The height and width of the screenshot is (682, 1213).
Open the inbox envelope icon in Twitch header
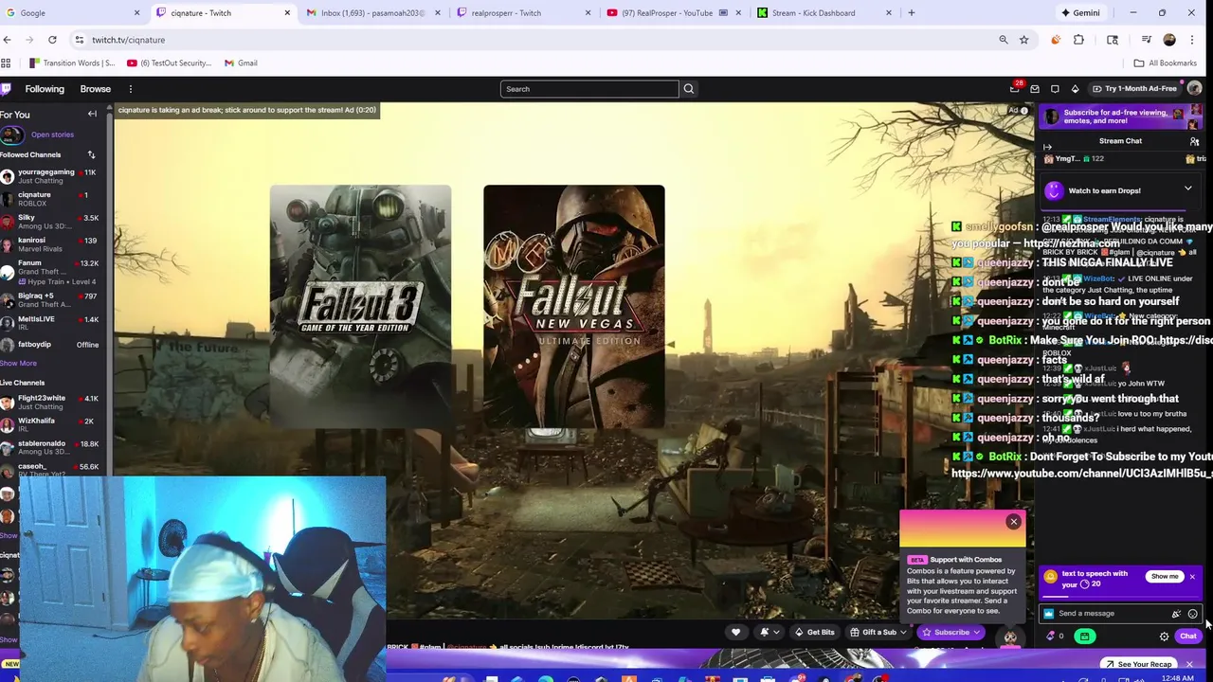[1035, 89]
